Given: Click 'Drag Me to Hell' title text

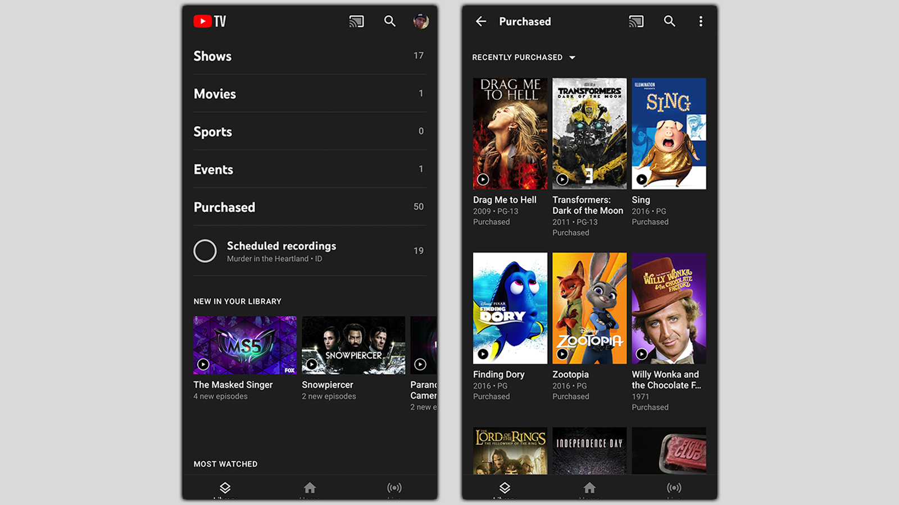Looking at the screenshot, I should click(x=505, y=200).
